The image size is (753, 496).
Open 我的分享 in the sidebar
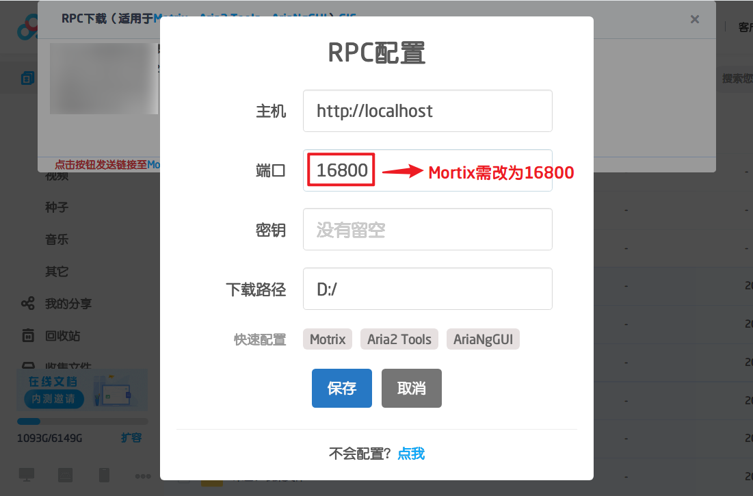click(68, 304)
